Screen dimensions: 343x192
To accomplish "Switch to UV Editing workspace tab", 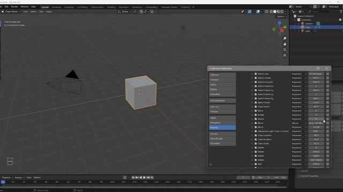I will 82,7.
